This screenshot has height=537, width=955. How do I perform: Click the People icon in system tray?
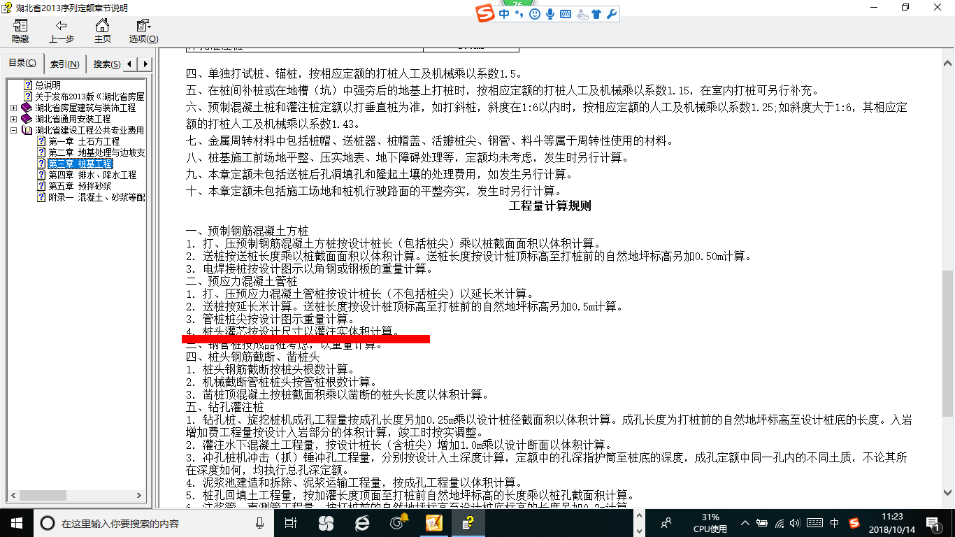coord(666,523)
